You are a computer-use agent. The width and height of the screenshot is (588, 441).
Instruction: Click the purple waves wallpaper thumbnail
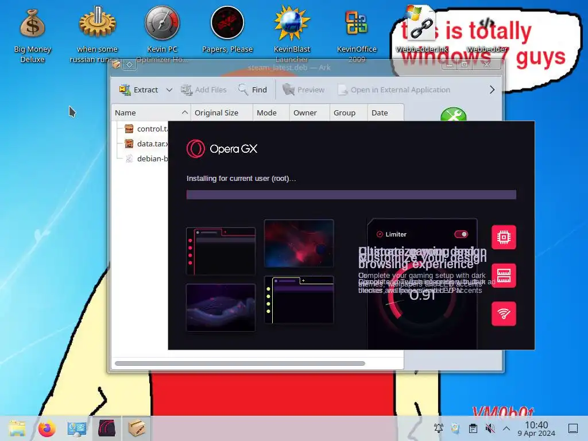(221, 308)
